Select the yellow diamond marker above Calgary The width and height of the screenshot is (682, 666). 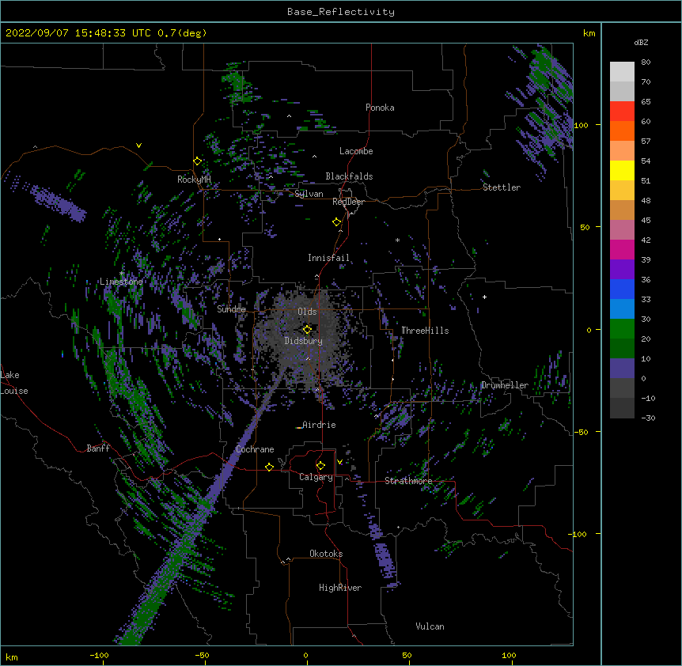(x=320, y=466)
